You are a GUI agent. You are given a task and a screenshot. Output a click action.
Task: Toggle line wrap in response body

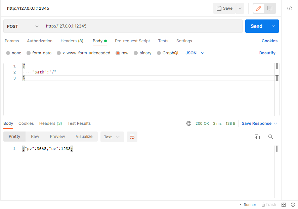(x=132, y=137)
